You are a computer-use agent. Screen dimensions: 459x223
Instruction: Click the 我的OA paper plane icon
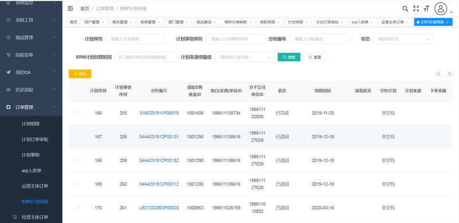pos(9,72)
